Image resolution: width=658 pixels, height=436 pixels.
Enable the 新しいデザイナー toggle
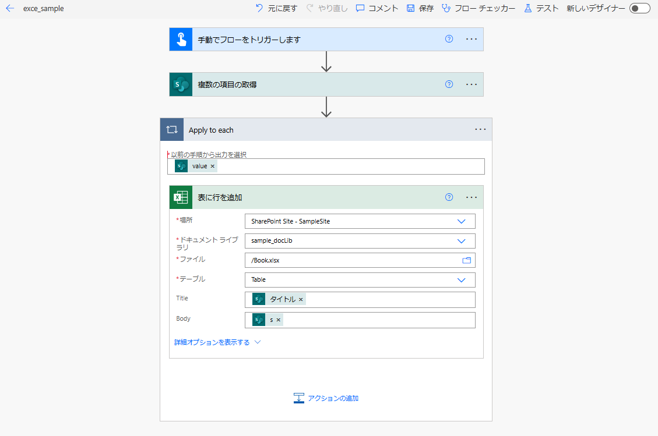[639, 8]
